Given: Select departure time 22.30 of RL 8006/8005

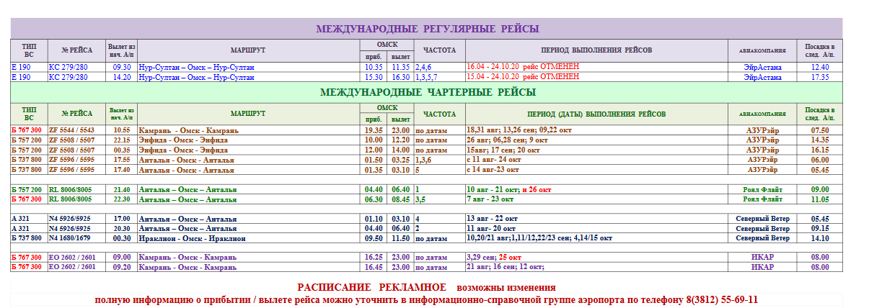Looking at the screenshot, I should point(122,199).
